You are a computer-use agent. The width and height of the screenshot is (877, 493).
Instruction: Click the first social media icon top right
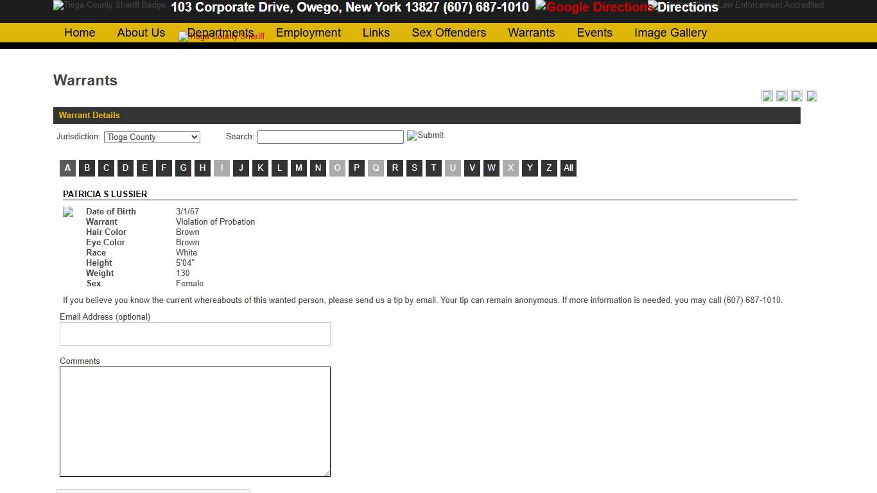[767, 95]
